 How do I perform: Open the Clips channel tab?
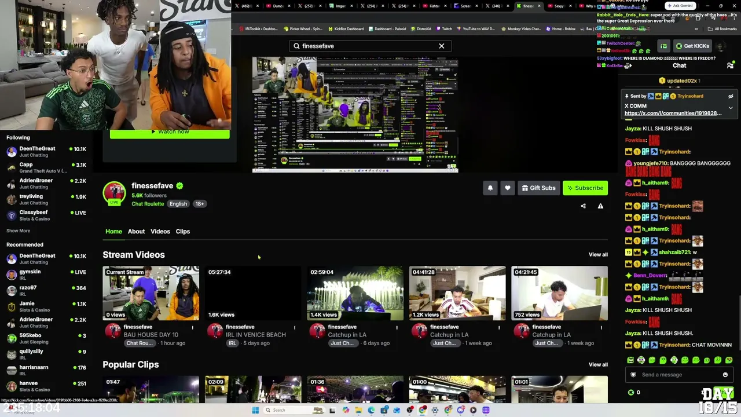pyautogui.click(x=183, y=231)
